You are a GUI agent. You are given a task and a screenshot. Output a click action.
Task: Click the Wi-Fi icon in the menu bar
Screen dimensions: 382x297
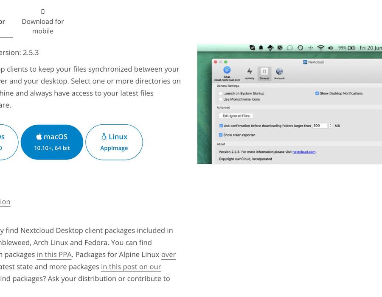click(321, 48)
